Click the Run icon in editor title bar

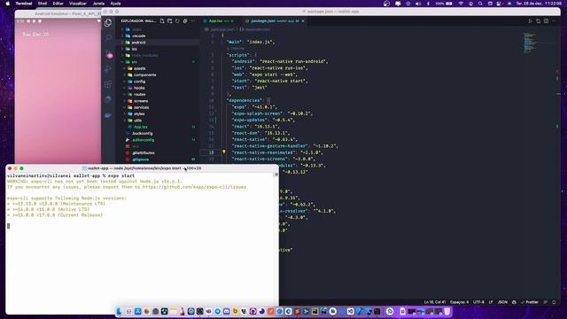(530, 21)
